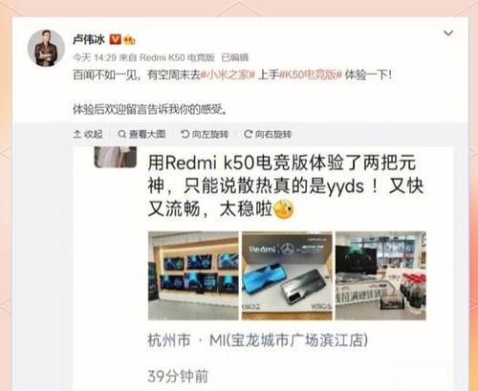Open the TV wall store photo thumbnail
478x391 pixels.
(193, 275)
